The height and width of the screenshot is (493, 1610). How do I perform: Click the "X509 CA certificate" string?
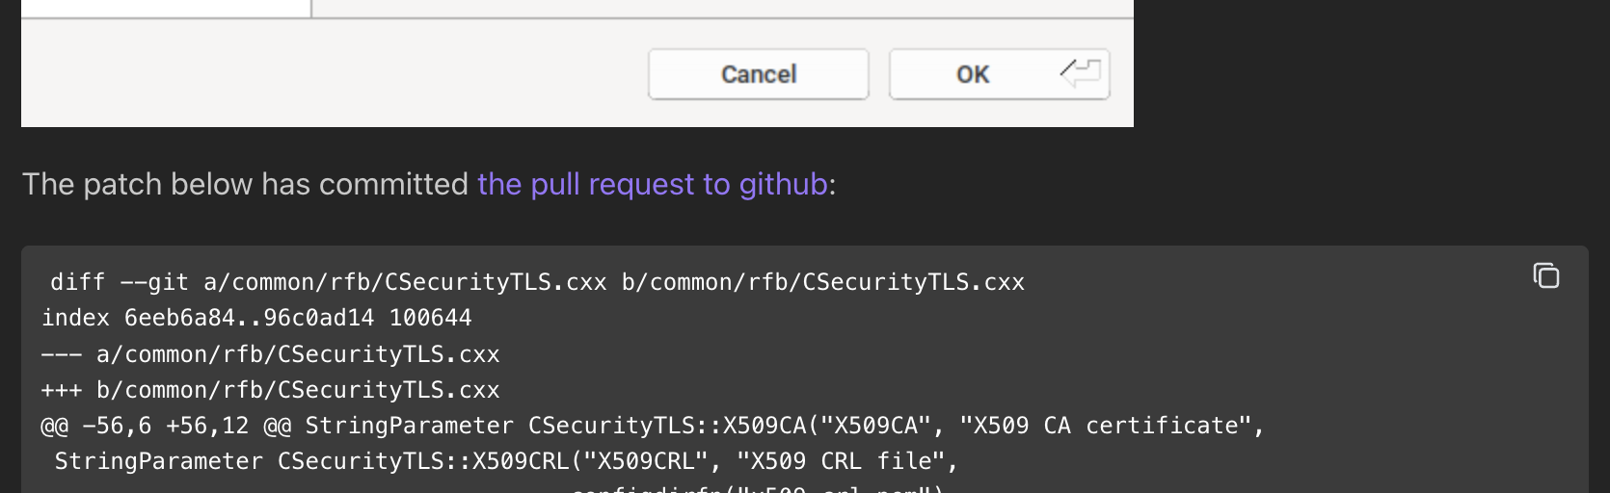tap(1106, 426)
